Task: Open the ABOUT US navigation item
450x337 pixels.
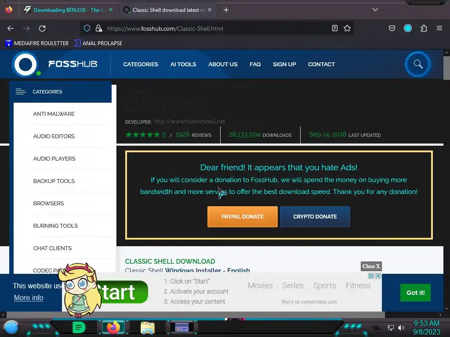Action: 223,64
